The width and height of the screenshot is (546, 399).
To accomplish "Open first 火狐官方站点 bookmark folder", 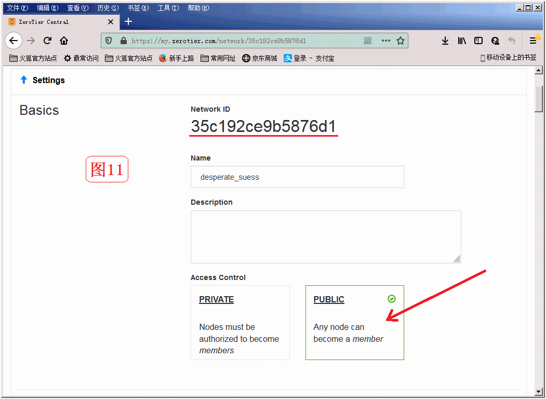I will point(33,58).
